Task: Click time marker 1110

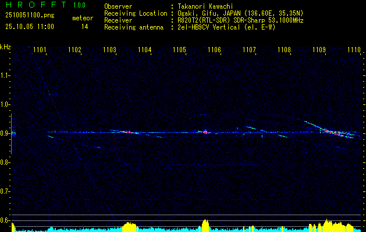Action: click(354, 50)
